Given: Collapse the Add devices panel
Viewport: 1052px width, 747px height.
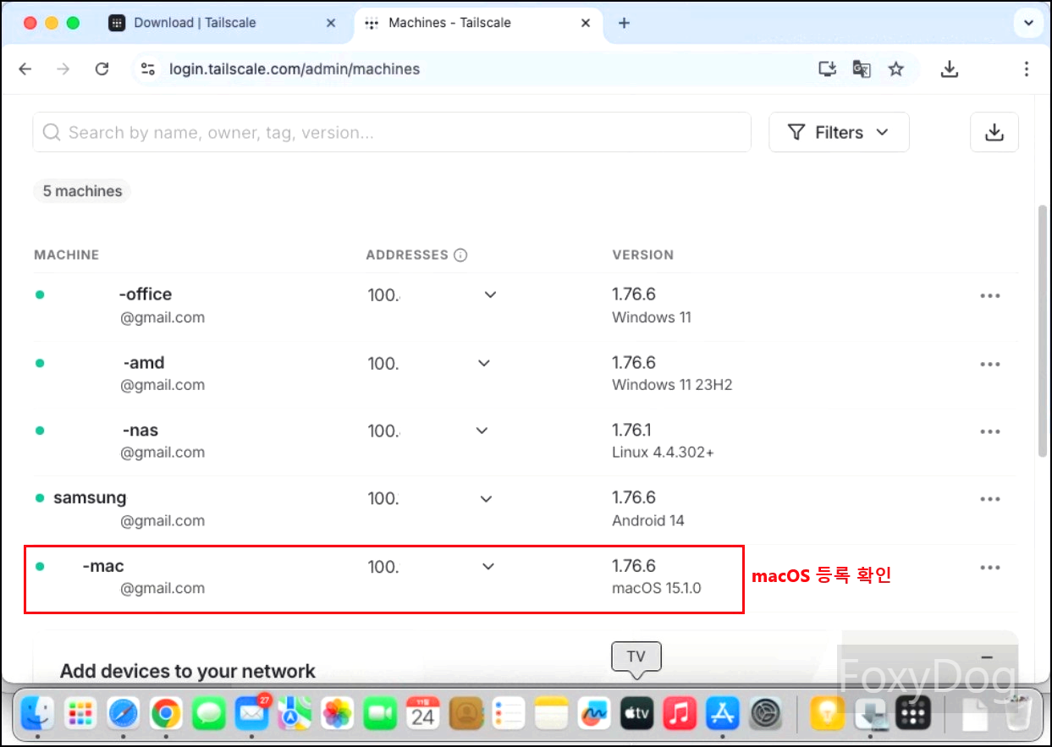Looking at the screenshot, I should click(x=986, y=657).
